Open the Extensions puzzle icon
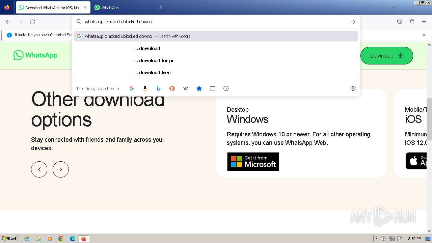Screen dimensions: 432x243 point(412,22)
